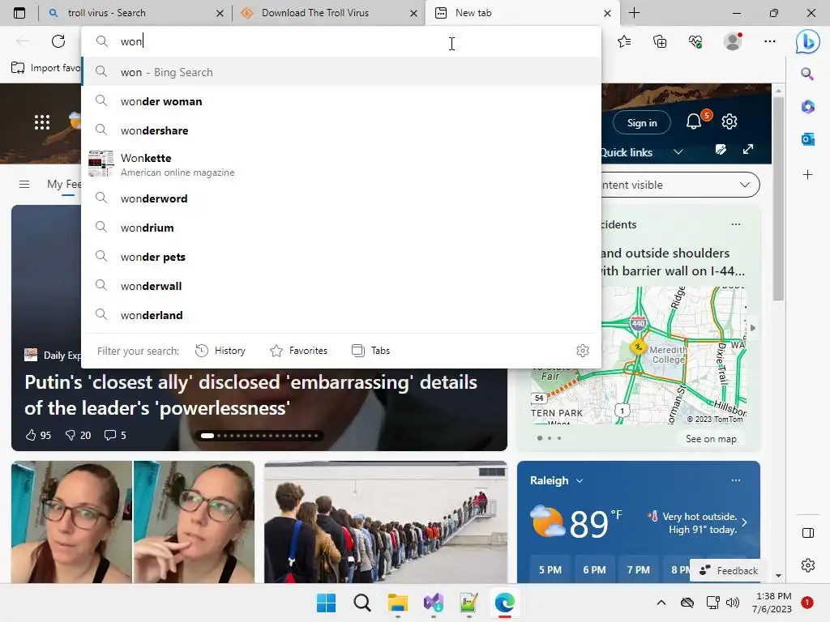Open the sidebar search magnifier icon
This screenshot has height=622, width=830.
(x=807, y=74)
